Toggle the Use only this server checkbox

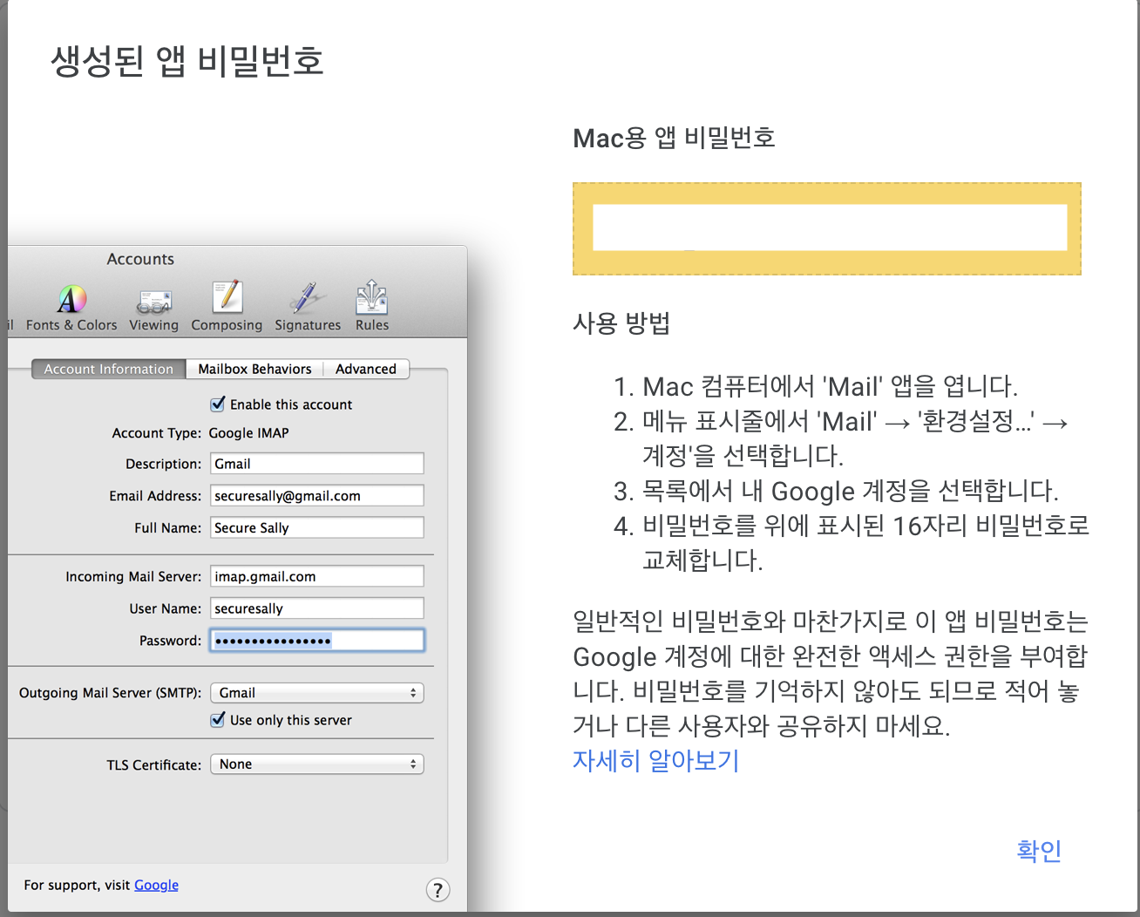point(217,720)
